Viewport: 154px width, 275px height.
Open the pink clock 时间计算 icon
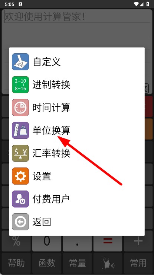tap(20, 108)
